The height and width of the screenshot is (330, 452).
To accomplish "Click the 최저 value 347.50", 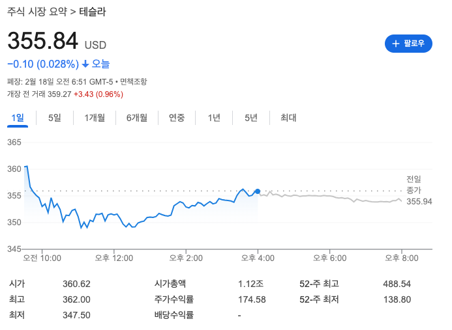I will 76,315.
